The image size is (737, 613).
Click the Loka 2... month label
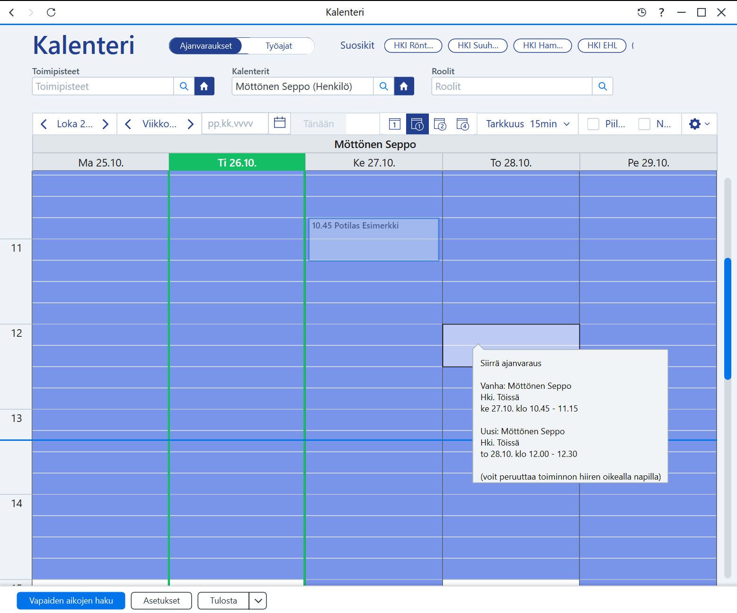coord(75,124)
